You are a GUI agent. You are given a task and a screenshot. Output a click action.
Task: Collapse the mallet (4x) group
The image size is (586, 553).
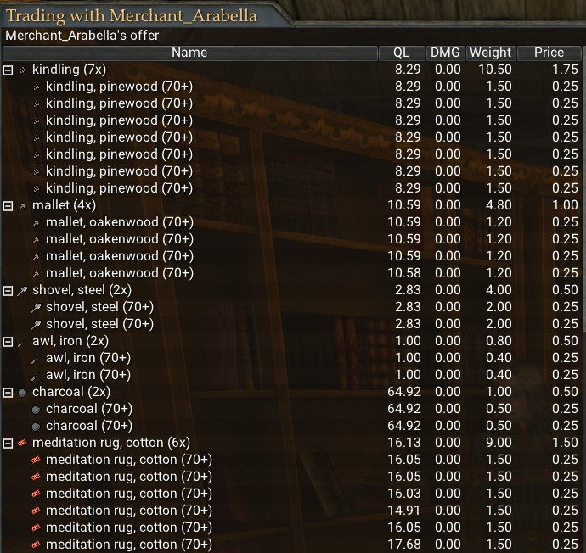point(8,205)
